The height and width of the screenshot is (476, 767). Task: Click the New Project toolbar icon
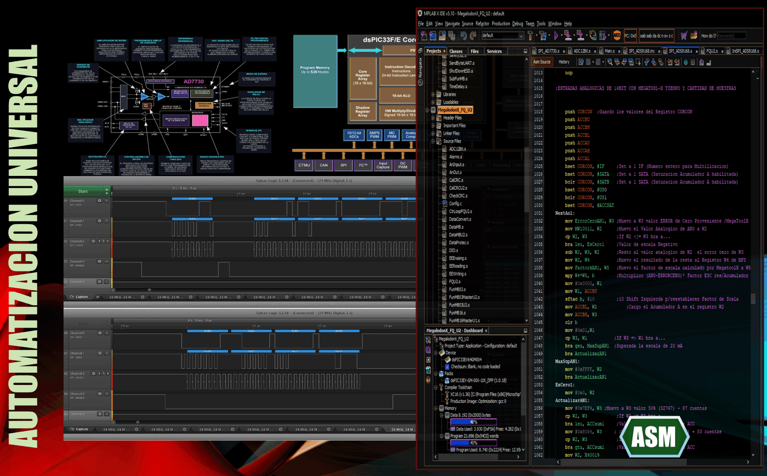[433, 36]
